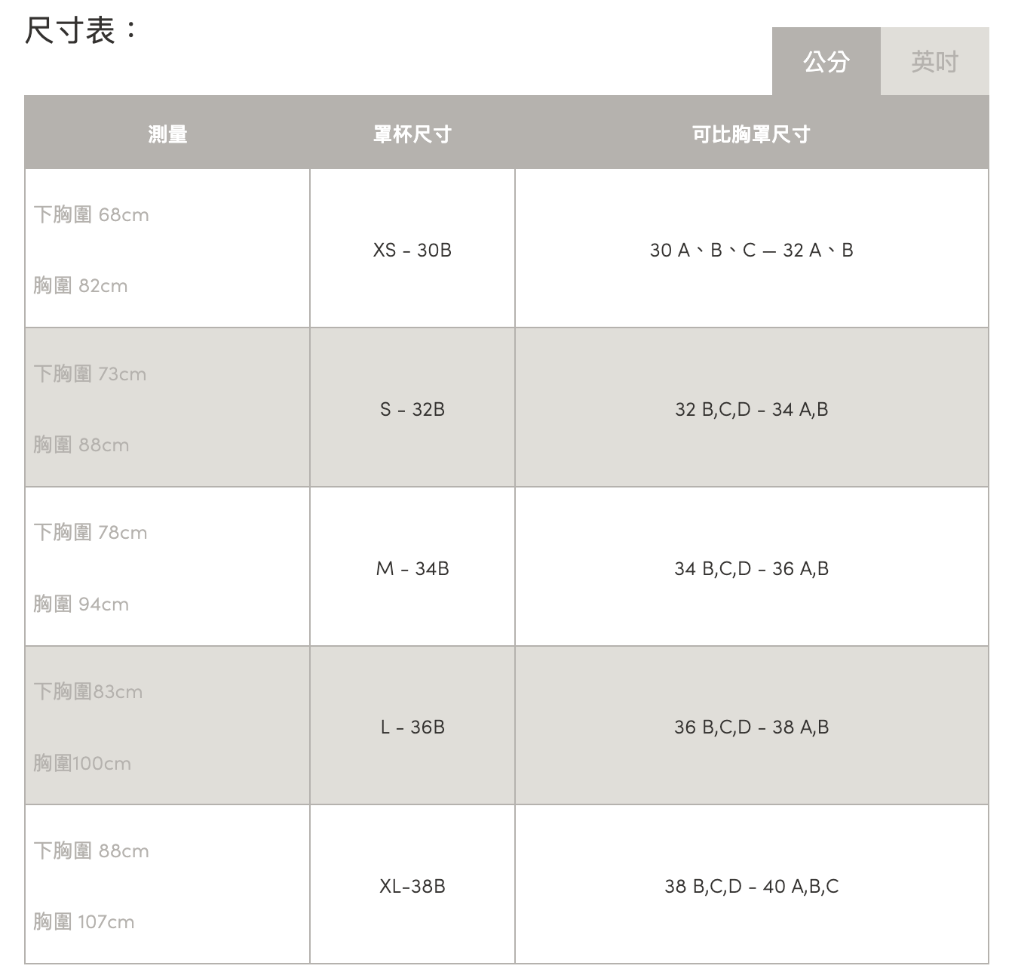Click the 胸圍 107cm measurement text
This screenshot has height=975, width=1015.
click(x=84, y=922)
